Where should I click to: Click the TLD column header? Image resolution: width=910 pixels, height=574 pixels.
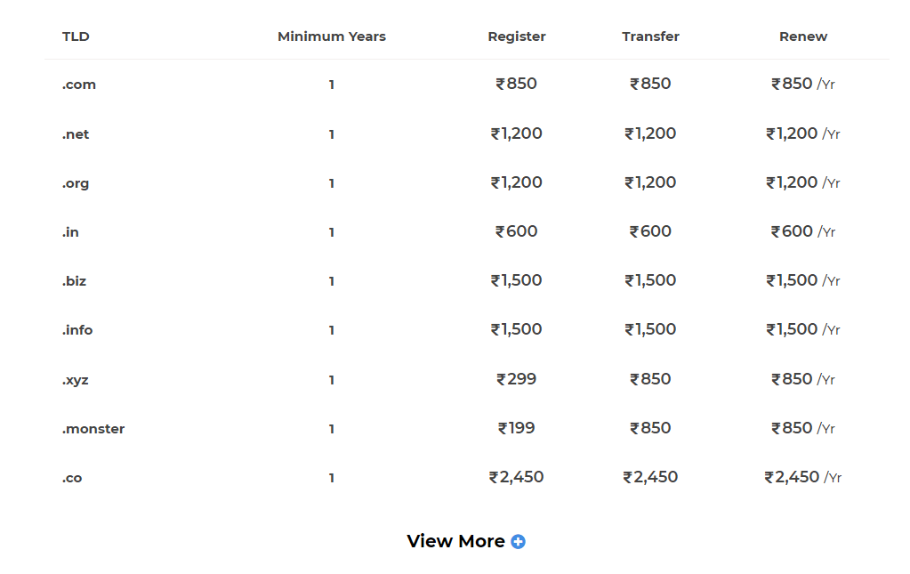point(76,36)
